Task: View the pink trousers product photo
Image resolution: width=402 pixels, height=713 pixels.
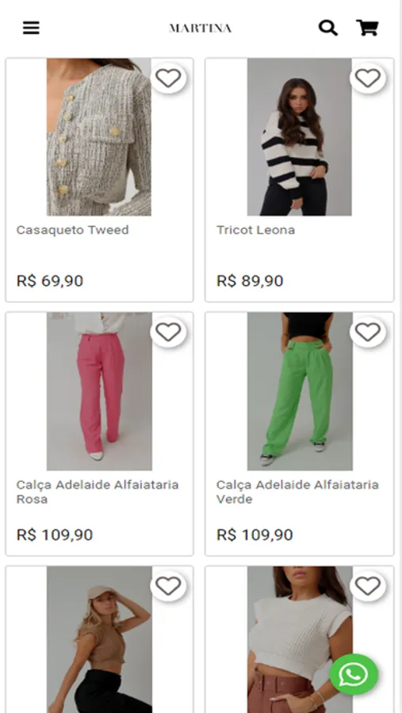Action: [x=99, y=391]
